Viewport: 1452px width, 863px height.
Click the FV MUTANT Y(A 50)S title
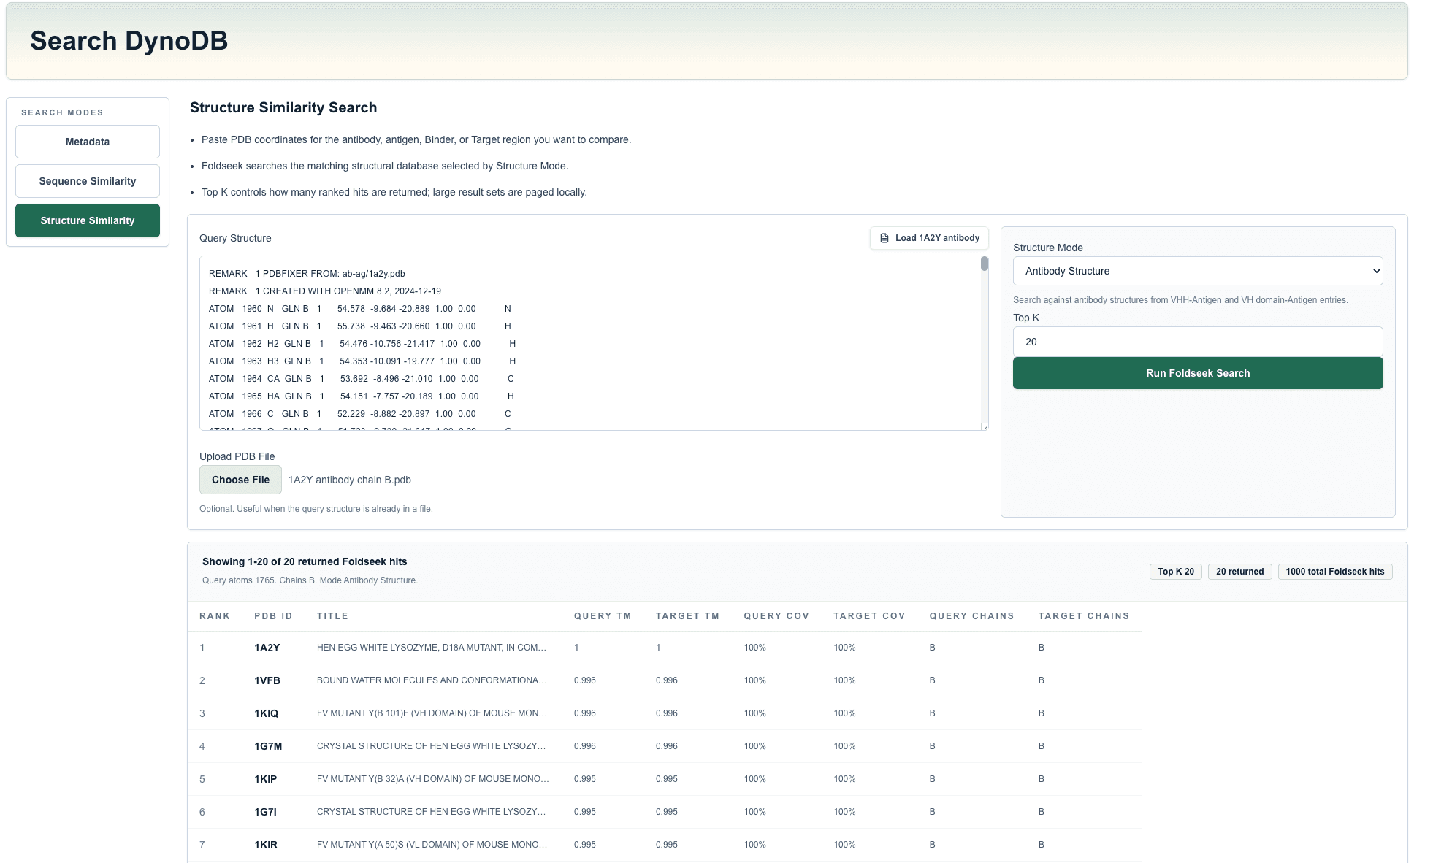coord(432,845)
